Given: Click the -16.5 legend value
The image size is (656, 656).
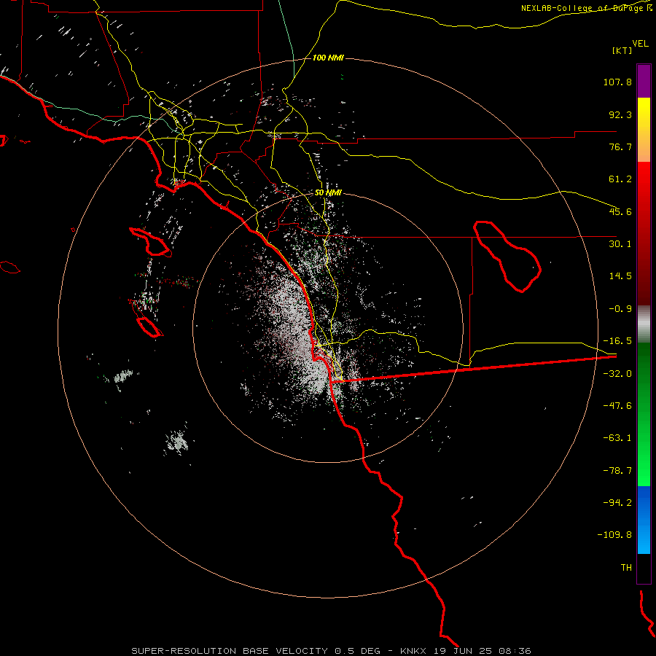Looking at the screenshot, I should (617, 341).
